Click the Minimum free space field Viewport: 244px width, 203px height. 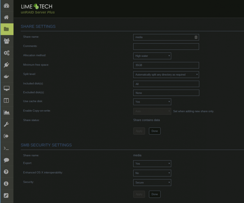pos(166,65)
